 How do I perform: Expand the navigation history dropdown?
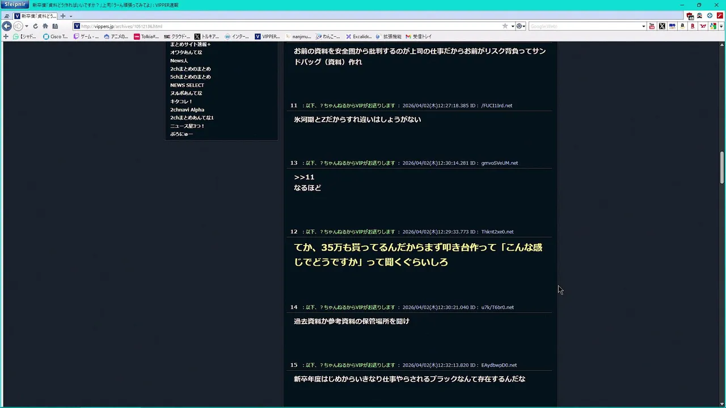26,26
